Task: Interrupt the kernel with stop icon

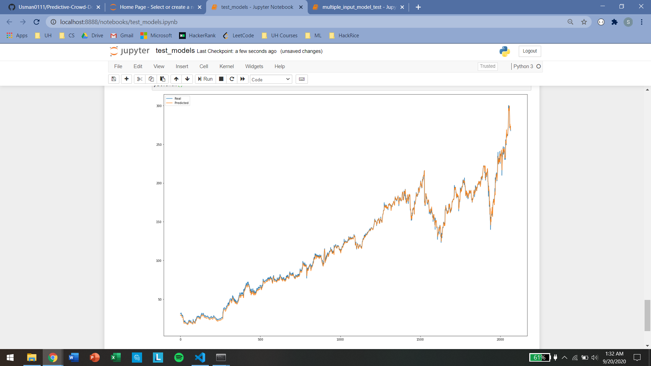Action: click(221, 79)
